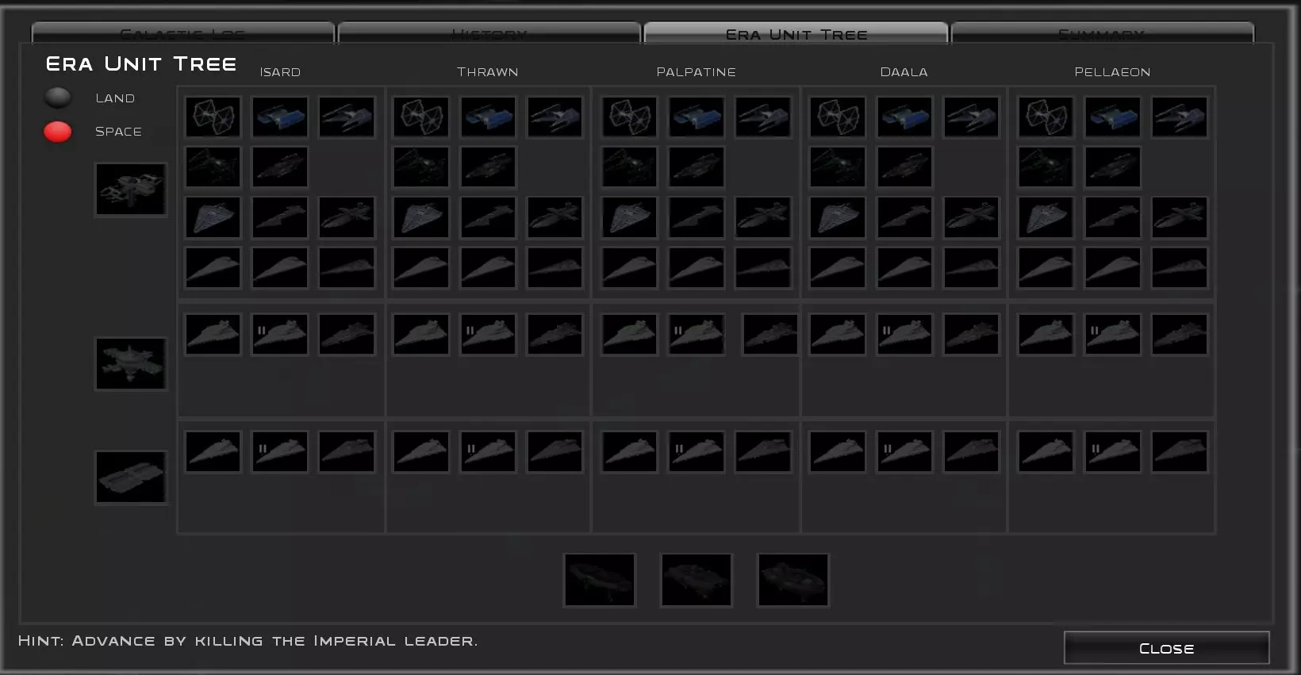Click the DAALA era heading
The width and height of the screenshot is (1301, 675).
904,72
